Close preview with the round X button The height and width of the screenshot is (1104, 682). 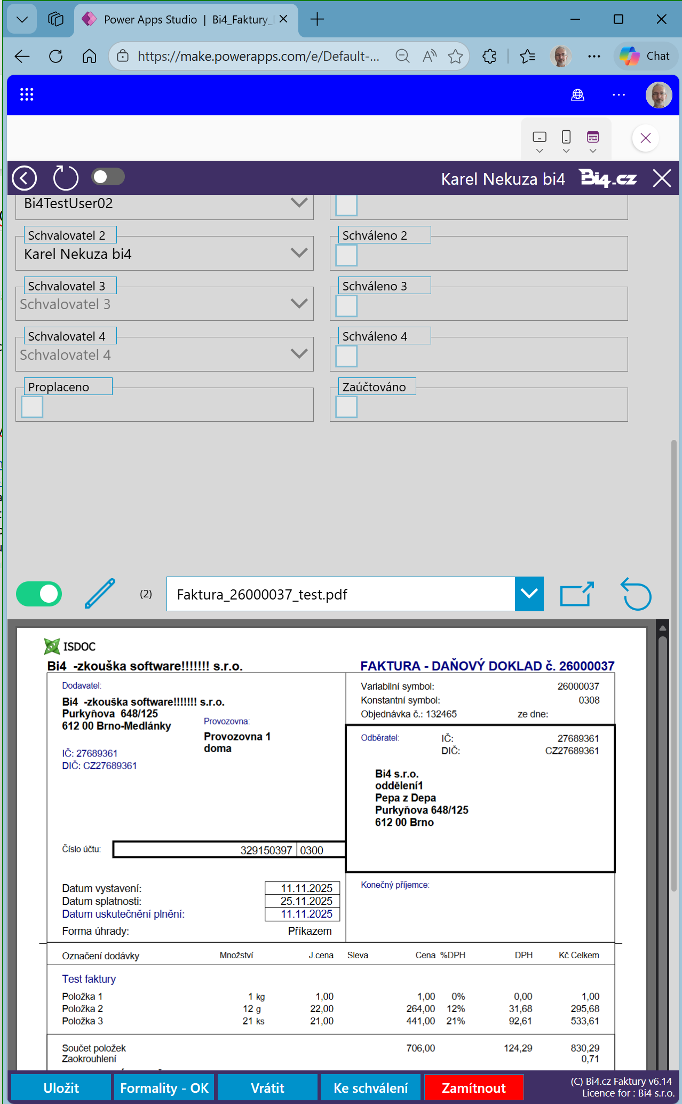[x=645, y=138]
